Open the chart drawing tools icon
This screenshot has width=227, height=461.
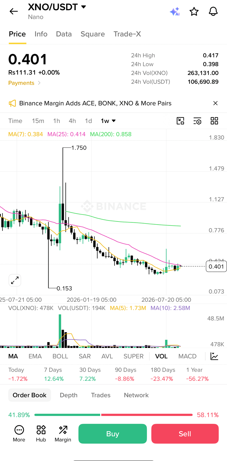click(180, 121)
